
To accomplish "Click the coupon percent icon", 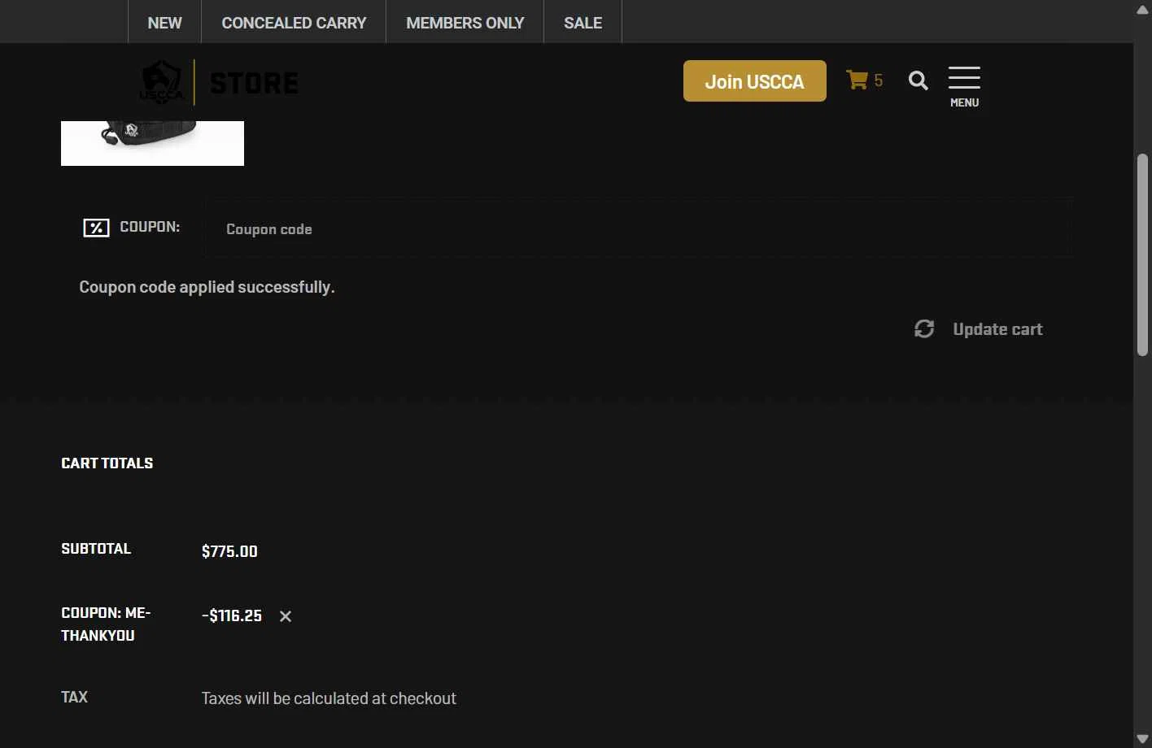I will tap(96, 228).
